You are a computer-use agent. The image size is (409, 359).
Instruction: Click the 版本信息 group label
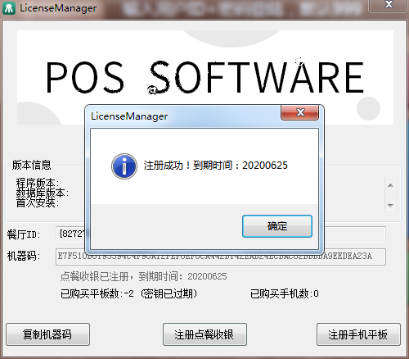31,165
